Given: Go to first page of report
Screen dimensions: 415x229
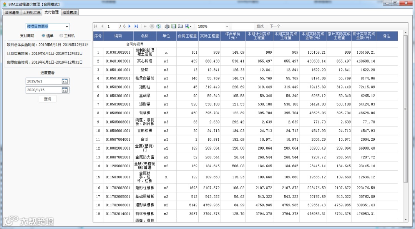Looking at the screenshot, I should (x=96, y=26).
